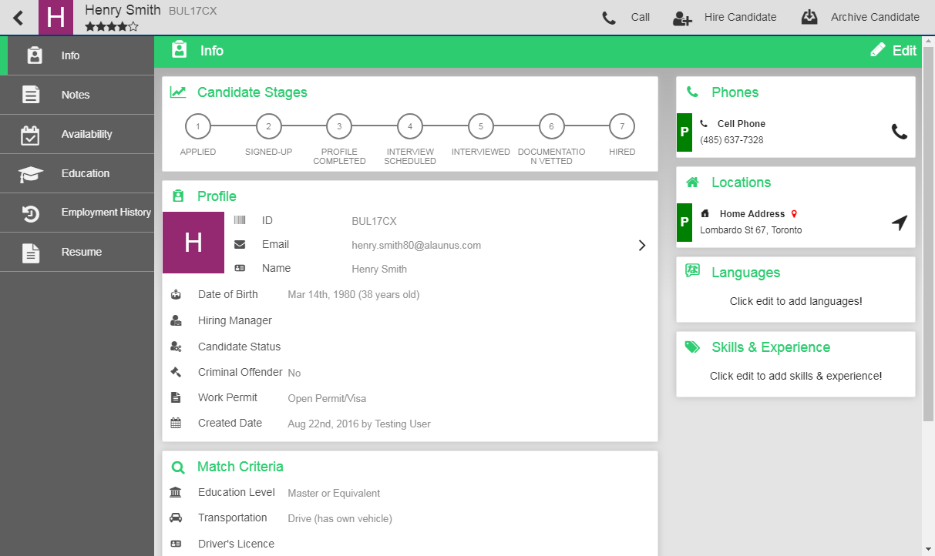This screenshot has height=556, width=935.
Task: Click the Created Date calendar icon
Action: pyautogui.click(x=176, y=423)
